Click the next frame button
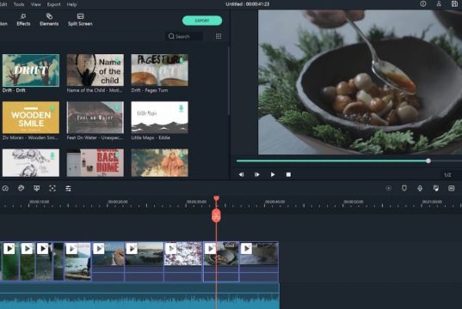462x309 pixels. pos(256,174)
